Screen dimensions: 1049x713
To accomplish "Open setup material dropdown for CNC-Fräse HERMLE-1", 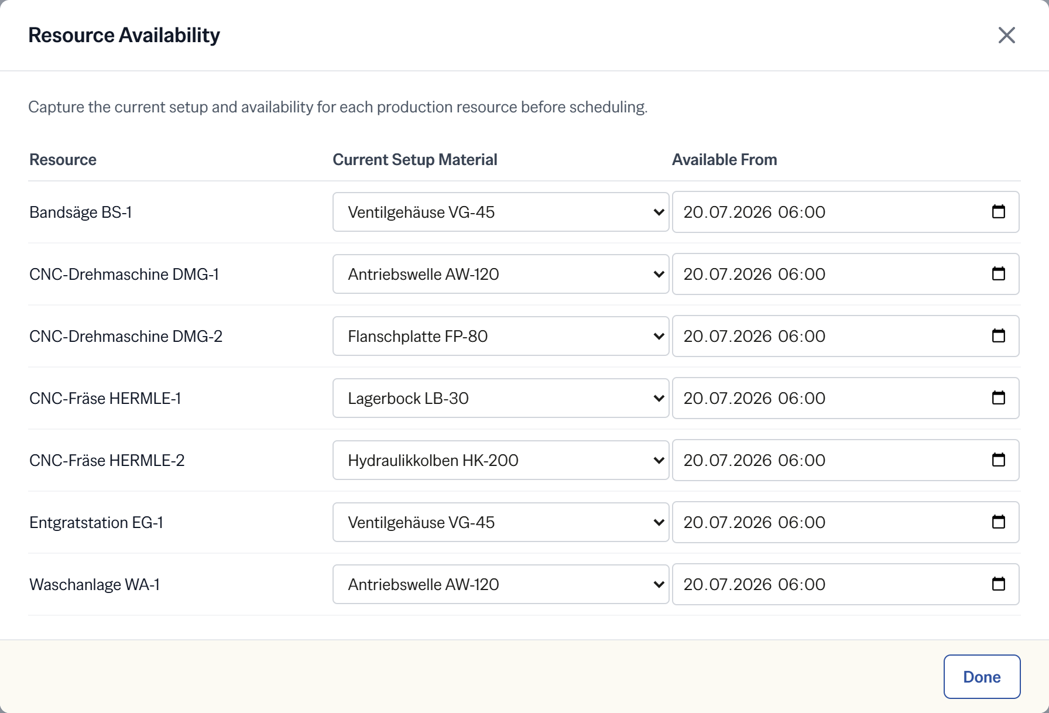I will 500,398.
